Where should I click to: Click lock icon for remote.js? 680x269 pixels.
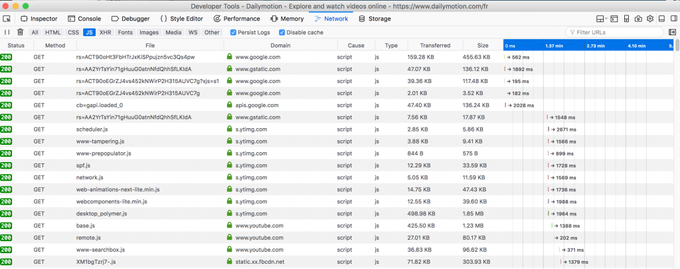point(229,237)
